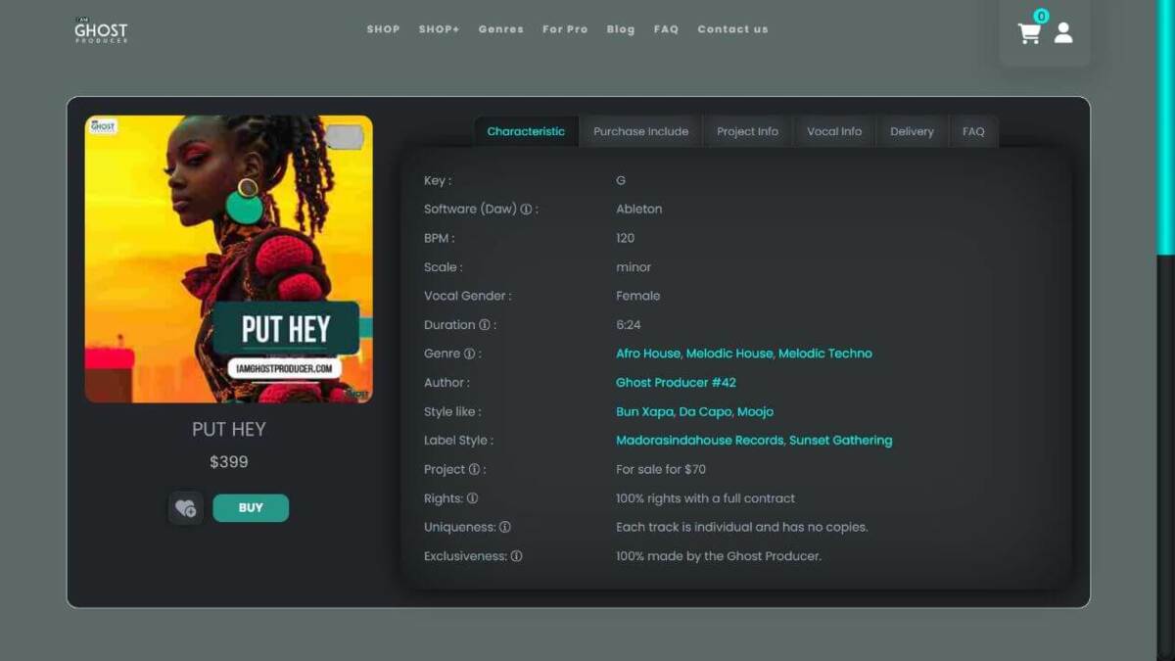Open SHOP in the top navigation
Viewport: 1175px width, 661px height.
(x=383, y=29)
